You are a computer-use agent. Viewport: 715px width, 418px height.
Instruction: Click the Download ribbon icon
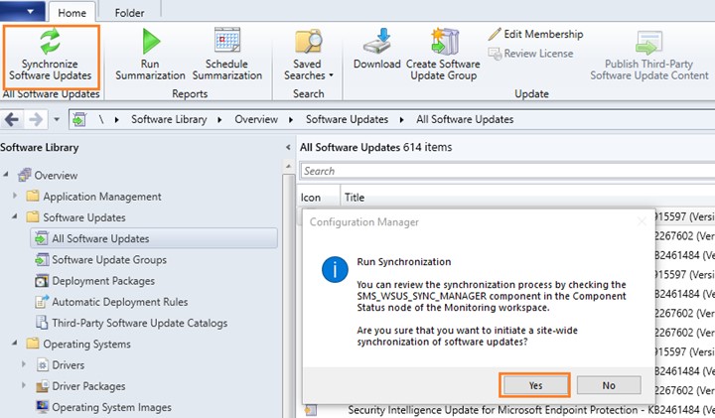(x=377, y=42)
